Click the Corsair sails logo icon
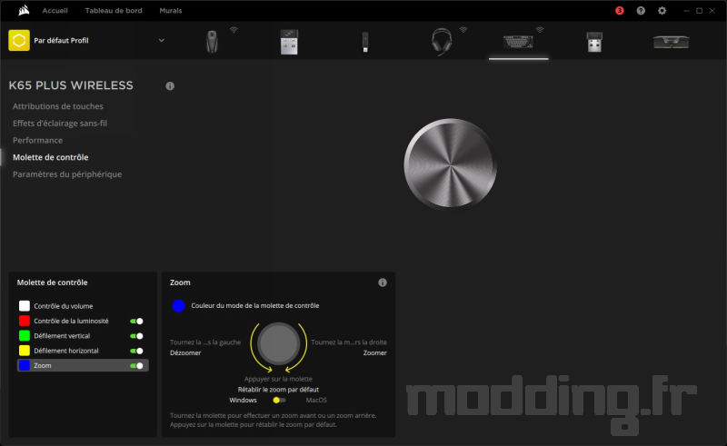This screenshot has width=727, height=446. coord(24,10)
